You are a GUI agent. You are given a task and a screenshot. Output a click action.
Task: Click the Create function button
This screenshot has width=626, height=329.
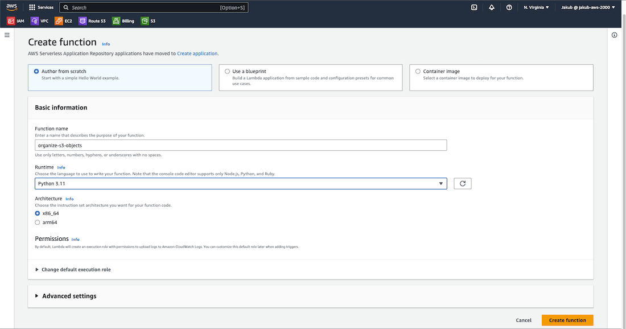point(567,320)
